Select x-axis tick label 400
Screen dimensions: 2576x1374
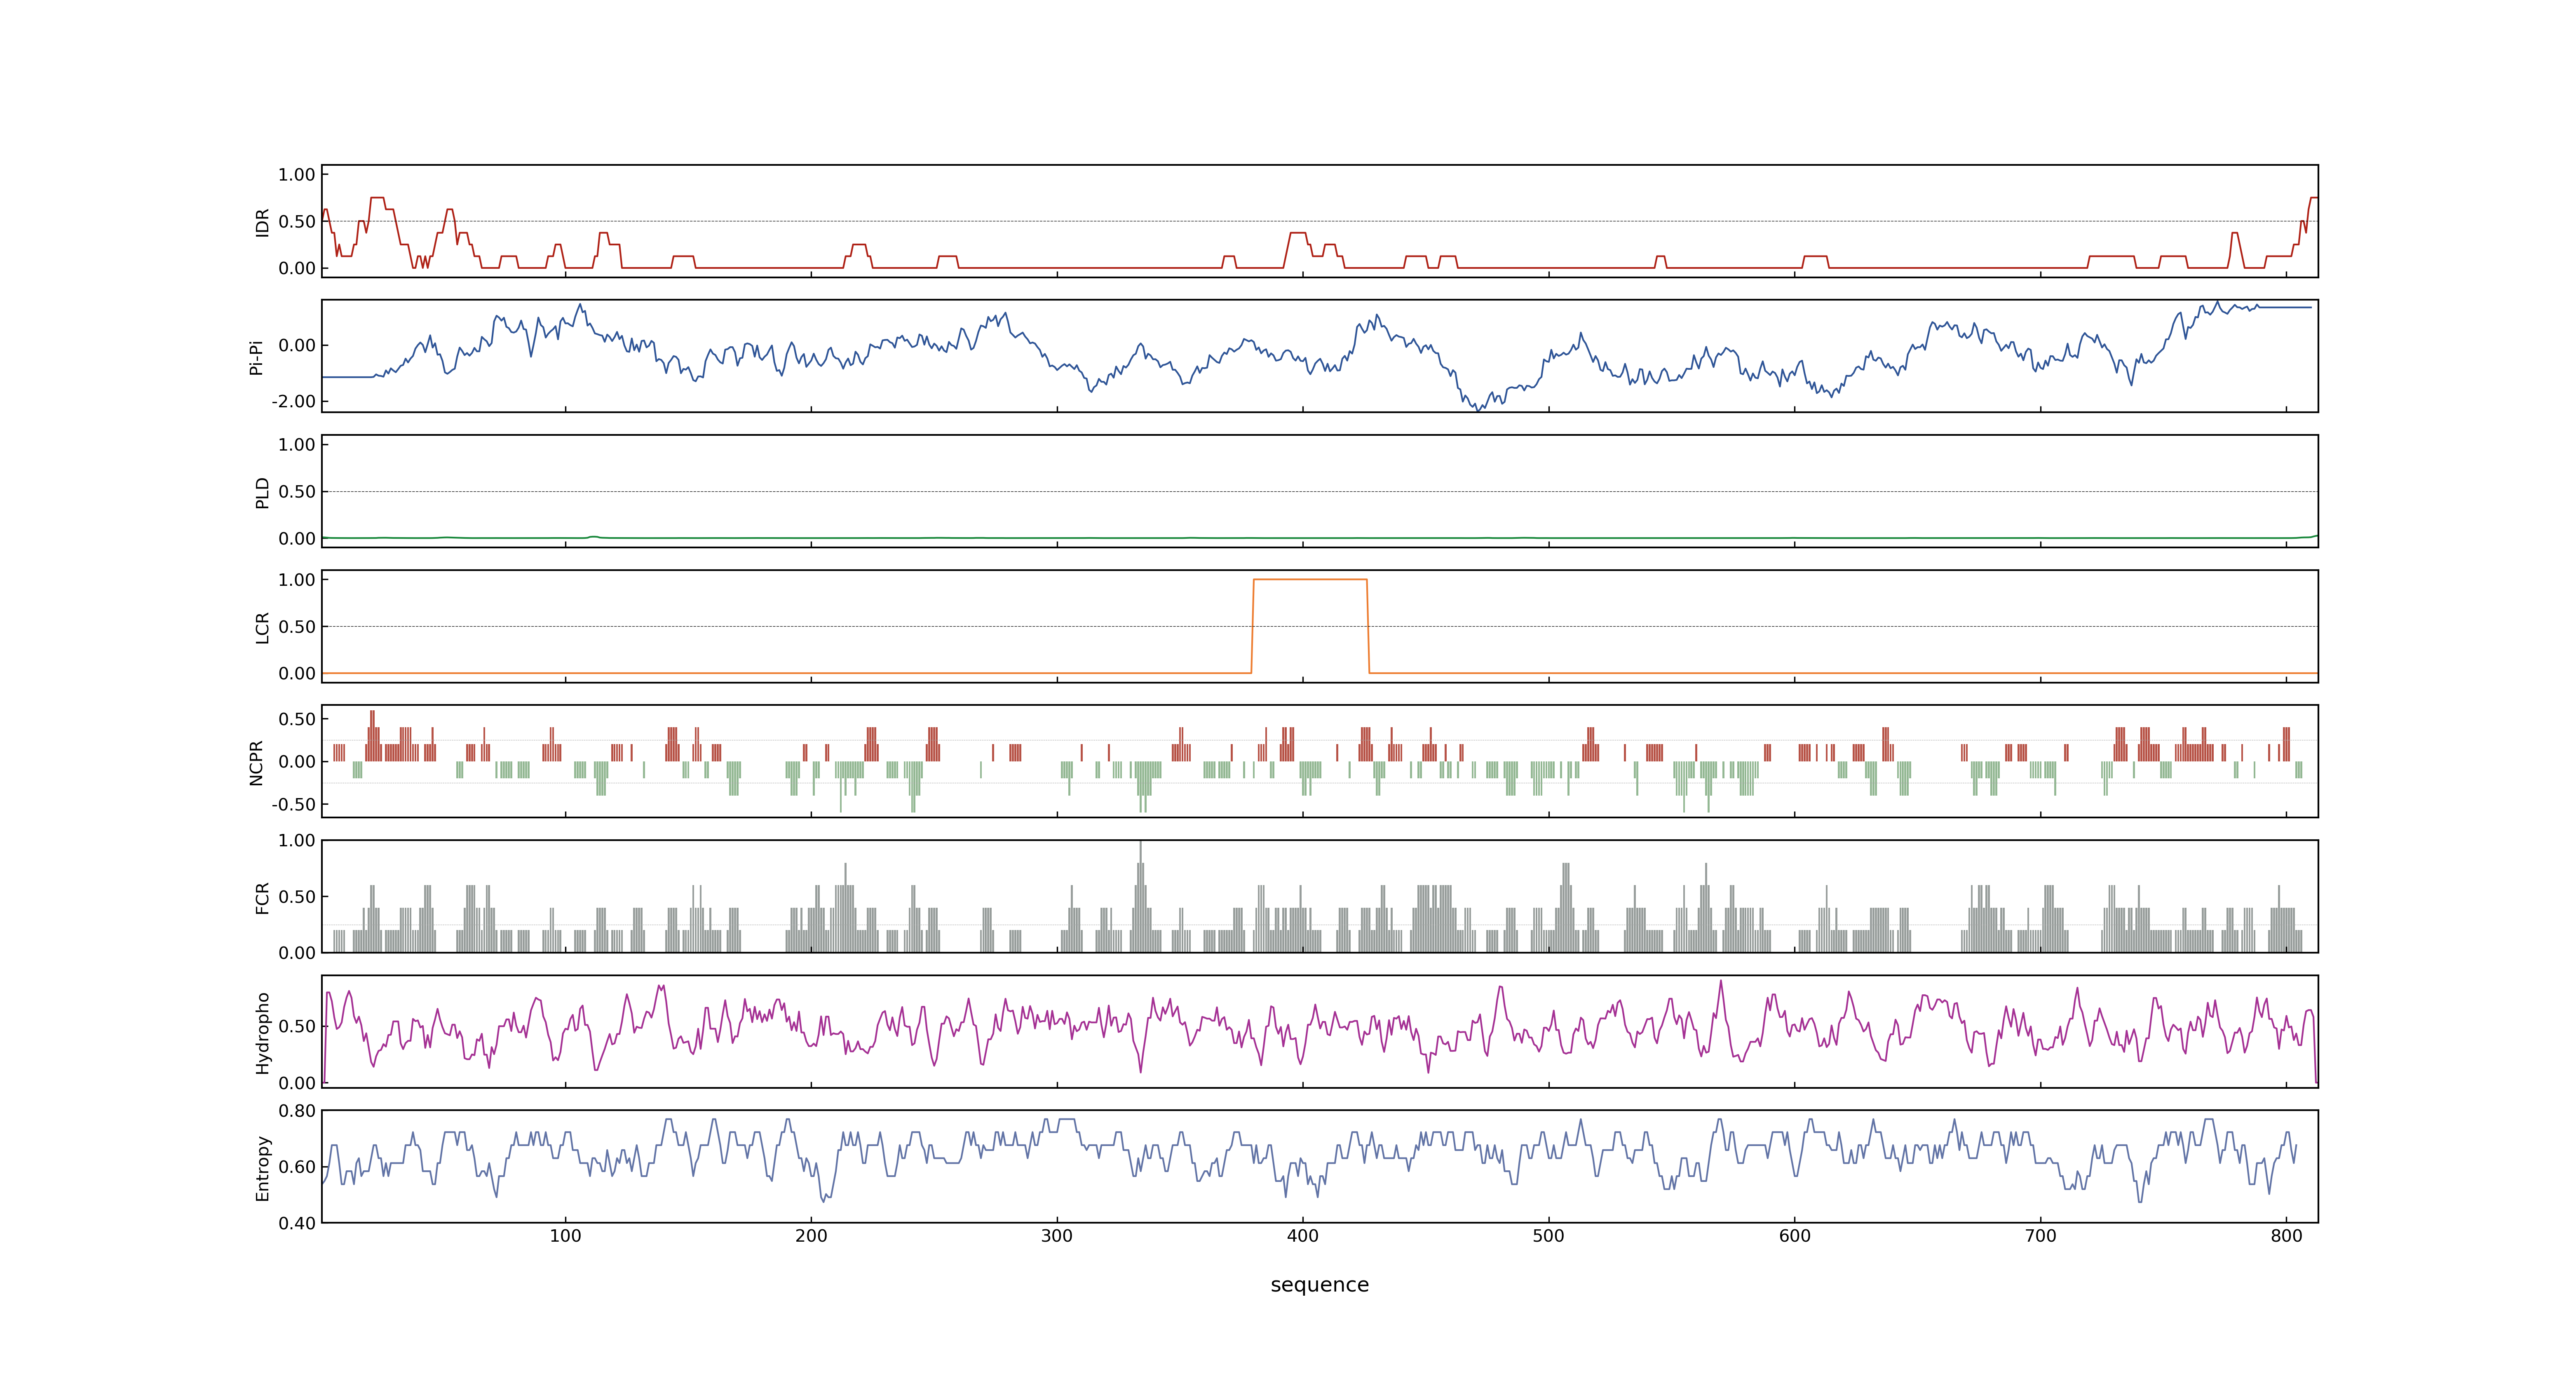click(x=1303, y=1236)
